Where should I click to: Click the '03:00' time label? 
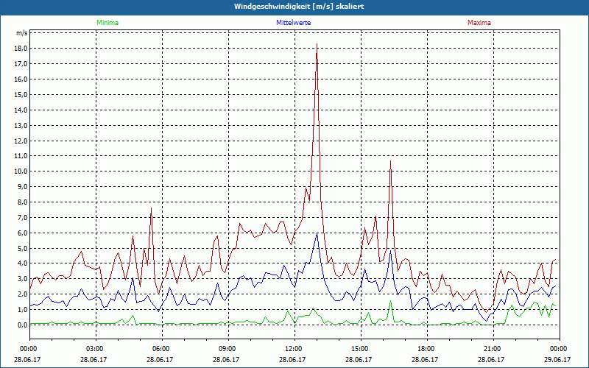tap(96, 349)
